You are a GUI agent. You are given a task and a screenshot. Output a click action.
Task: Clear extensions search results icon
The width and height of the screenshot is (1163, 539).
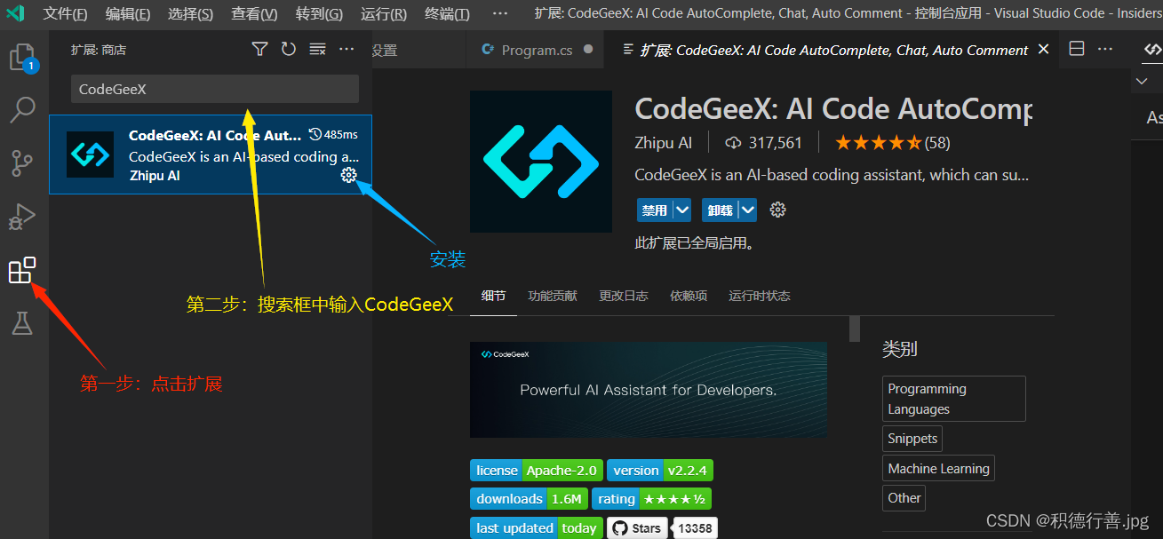point(317,50)
